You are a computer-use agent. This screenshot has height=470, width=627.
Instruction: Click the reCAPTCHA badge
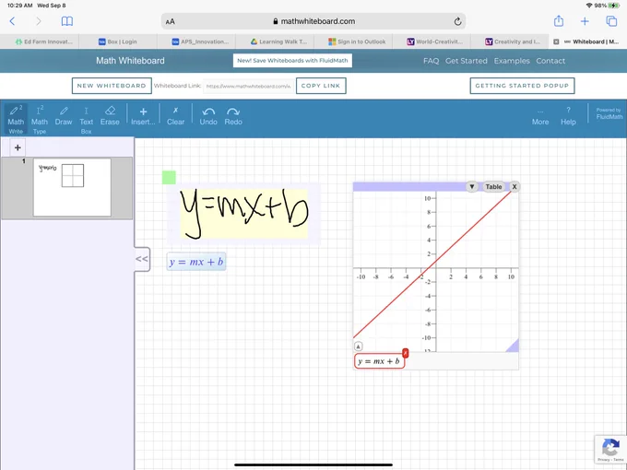tap(610, 450)
